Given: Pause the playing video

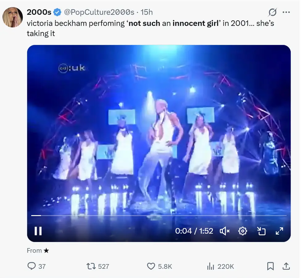Looking at the screenshot, I should (38, 231).
